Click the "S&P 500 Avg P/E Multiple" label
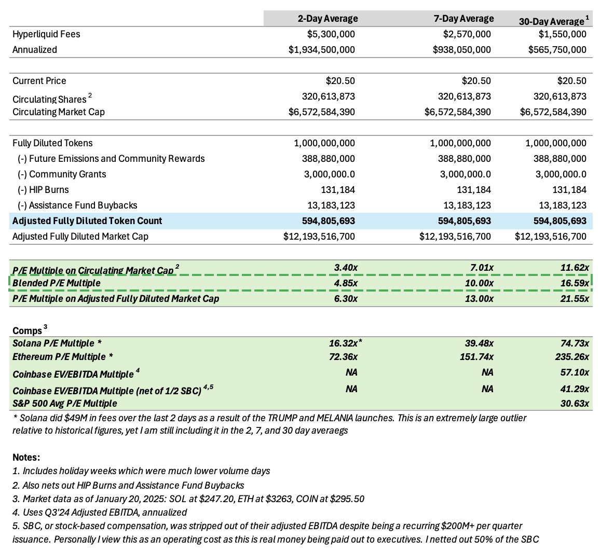This screenshot has height=553, width=600. (65, 404)
